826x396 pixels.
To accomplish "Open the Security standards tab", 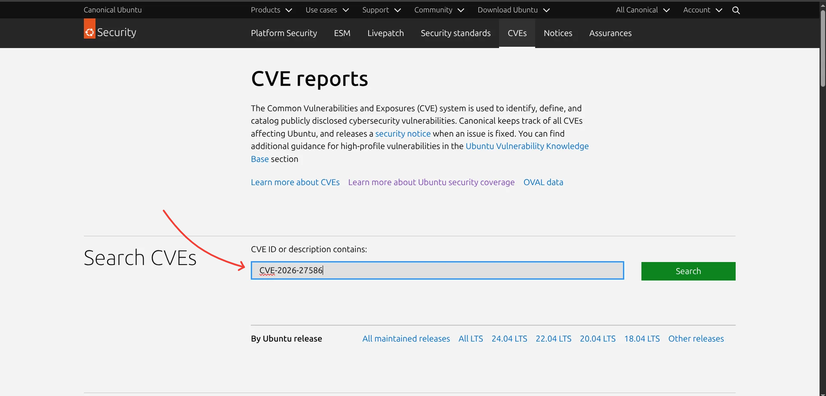I will [x=456, y=33].
